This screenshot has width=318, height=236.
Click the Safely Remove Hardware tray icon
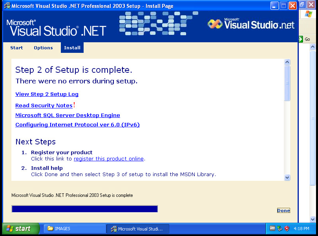point(280,229)
